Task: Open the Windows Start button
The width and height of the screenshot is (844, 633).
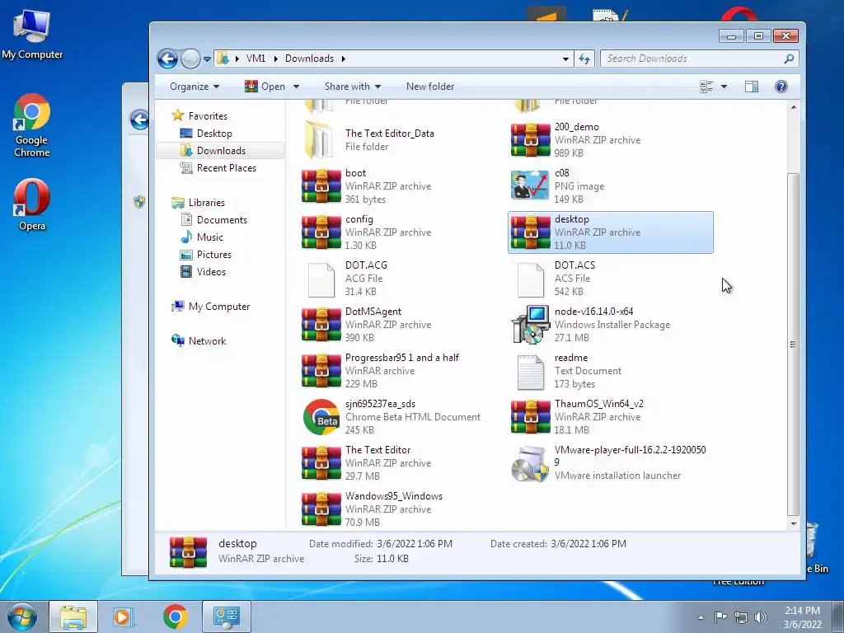Action: [22, 617]
